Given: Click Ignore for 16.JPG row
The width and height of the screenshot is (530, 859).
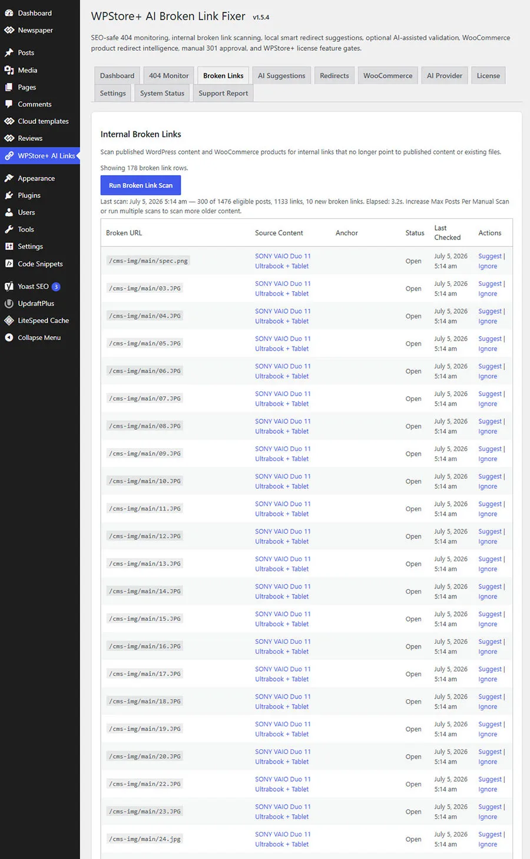Looking at the screenshot, I should (x=488, y=651).
